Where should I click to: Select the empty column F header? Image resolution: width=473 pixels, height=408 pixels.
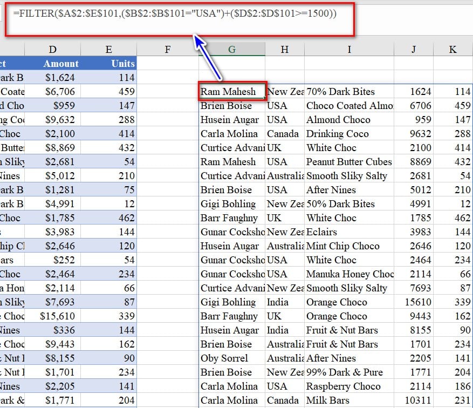(167, 50)
